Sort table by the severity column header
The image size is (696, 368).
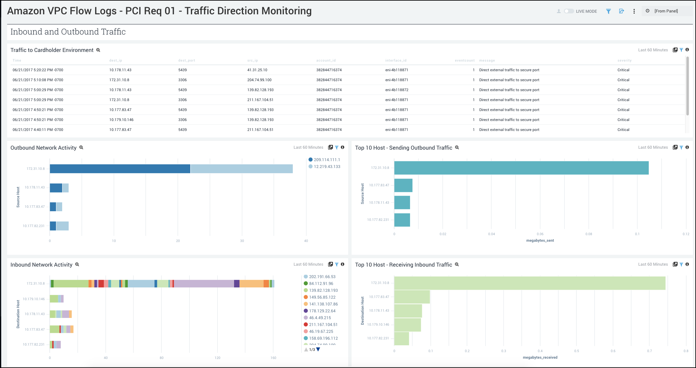click(624, 60)
